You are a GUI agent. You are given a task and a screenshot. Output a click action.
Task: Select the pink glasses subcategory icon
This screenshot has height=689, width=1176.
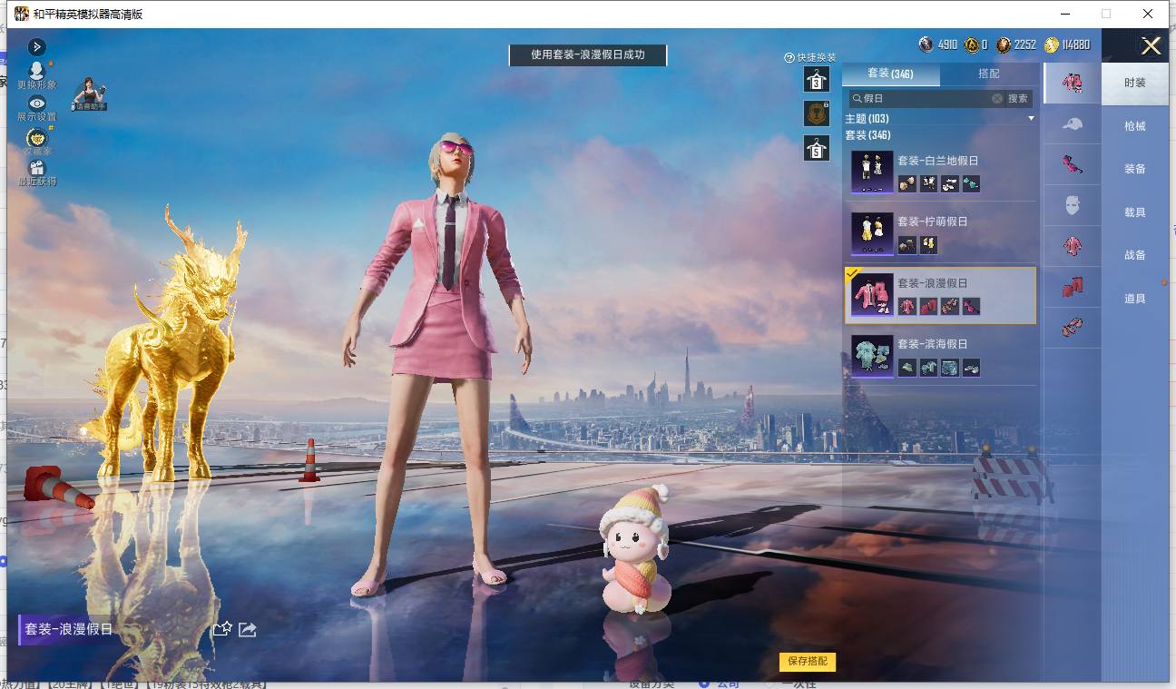(x=1073, y=164)
